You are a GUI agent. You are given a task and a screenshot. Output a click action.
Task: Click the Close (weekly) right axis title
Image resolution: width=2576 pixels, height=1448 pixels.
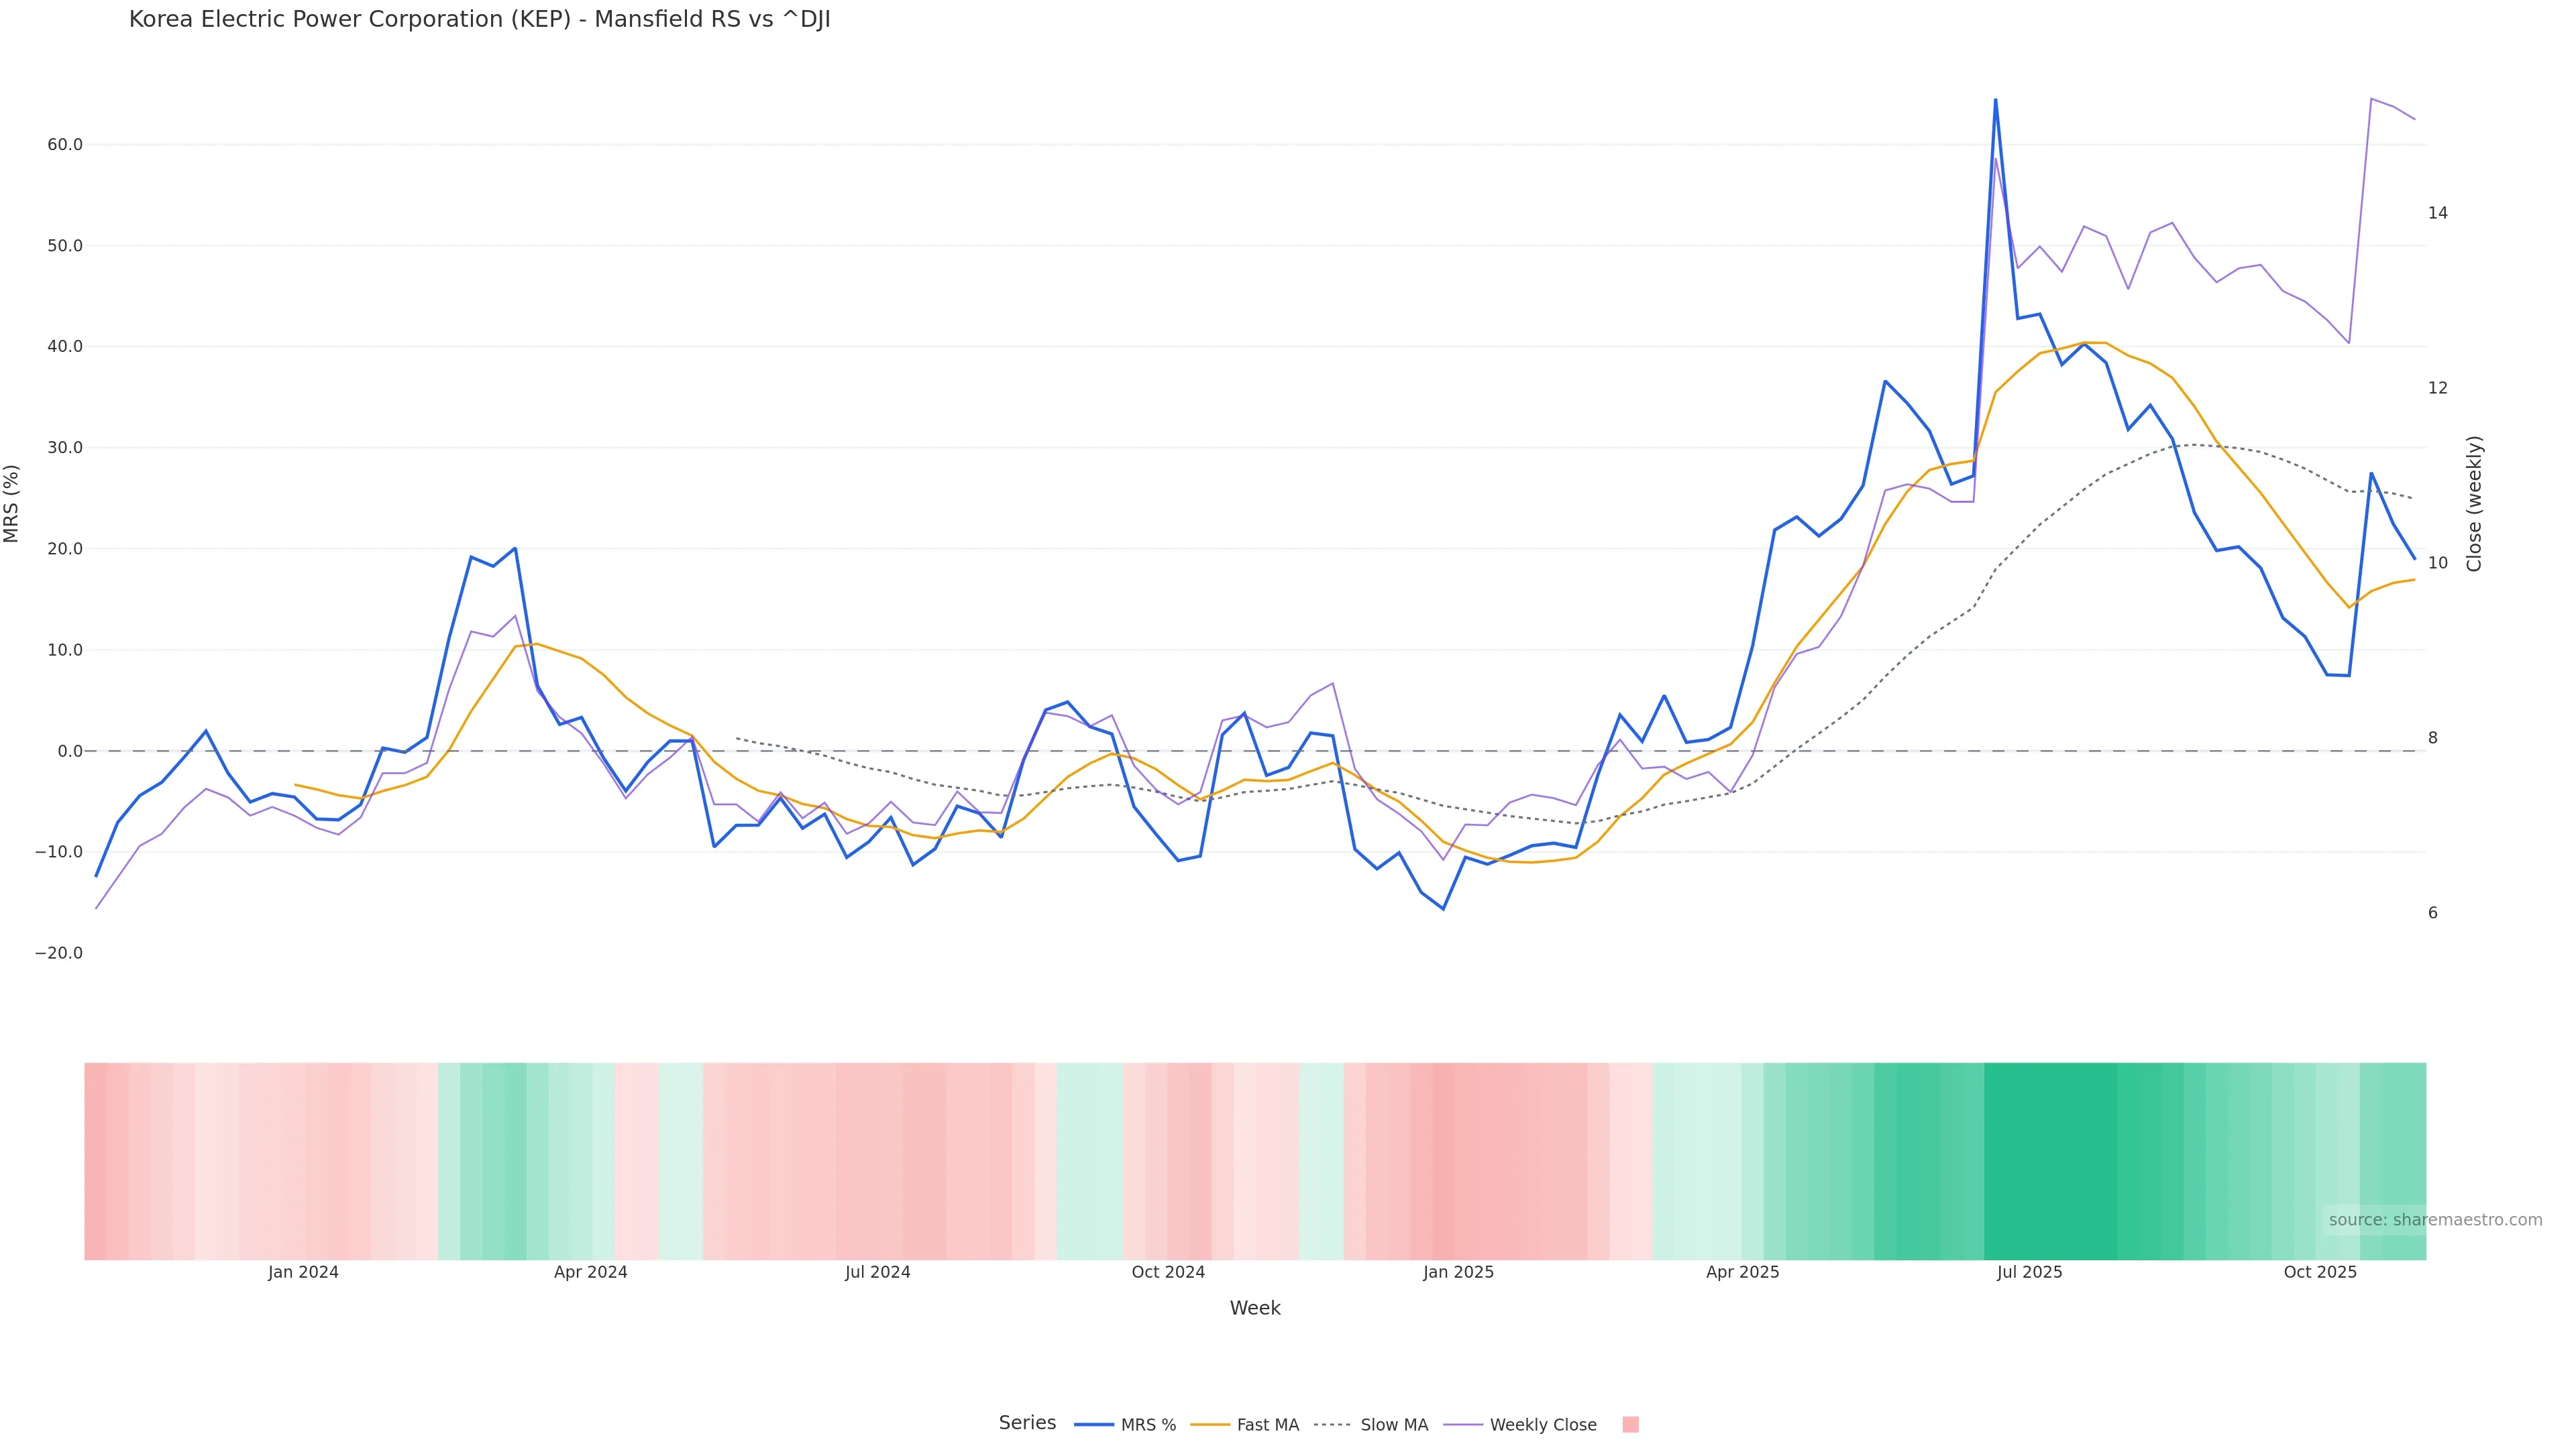click(2474, 503)
